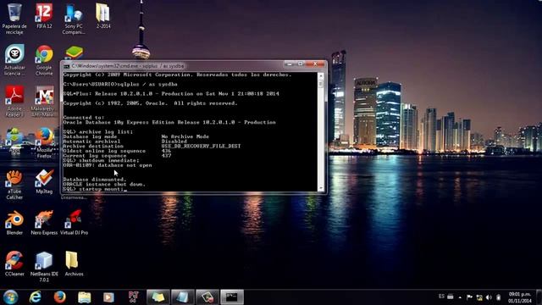Screen dimensions: 542x305
Task: Click the 'sqlplus / as sysdba' command line
Action: (x=120, y=84)
